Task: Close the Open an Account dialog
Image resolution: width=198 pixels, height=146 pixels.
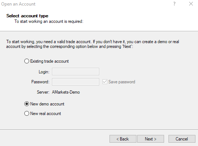Action: (x=191, y=4)
